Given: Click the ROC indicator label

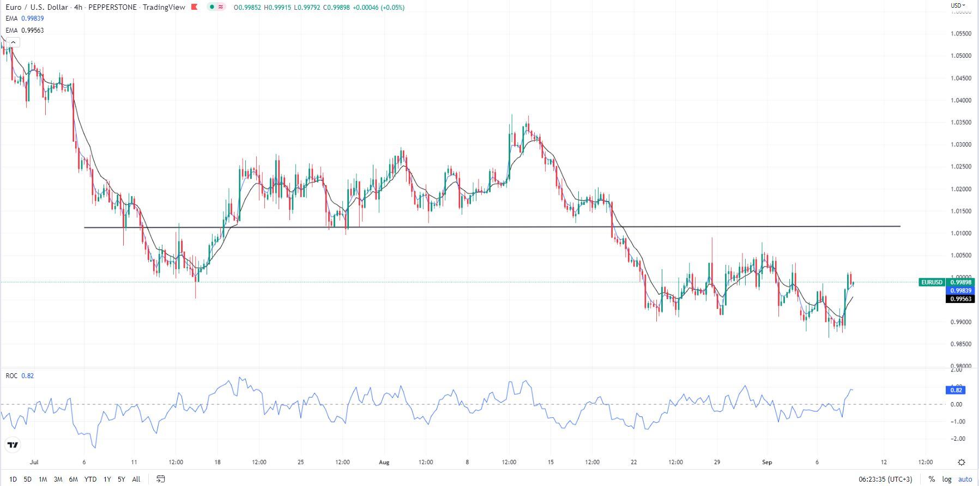Looking at the screenshot, I should [11, 376].
